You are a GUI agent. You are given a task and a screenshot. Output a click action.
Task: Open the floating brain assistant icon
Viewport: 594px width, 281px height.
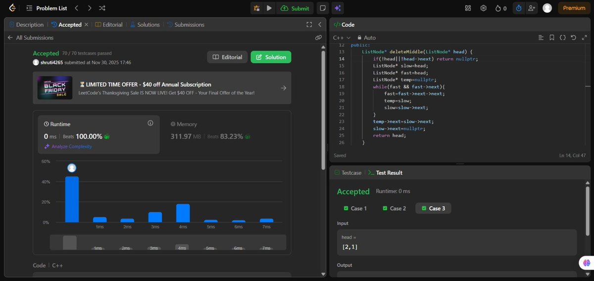(x=587, y=263)
